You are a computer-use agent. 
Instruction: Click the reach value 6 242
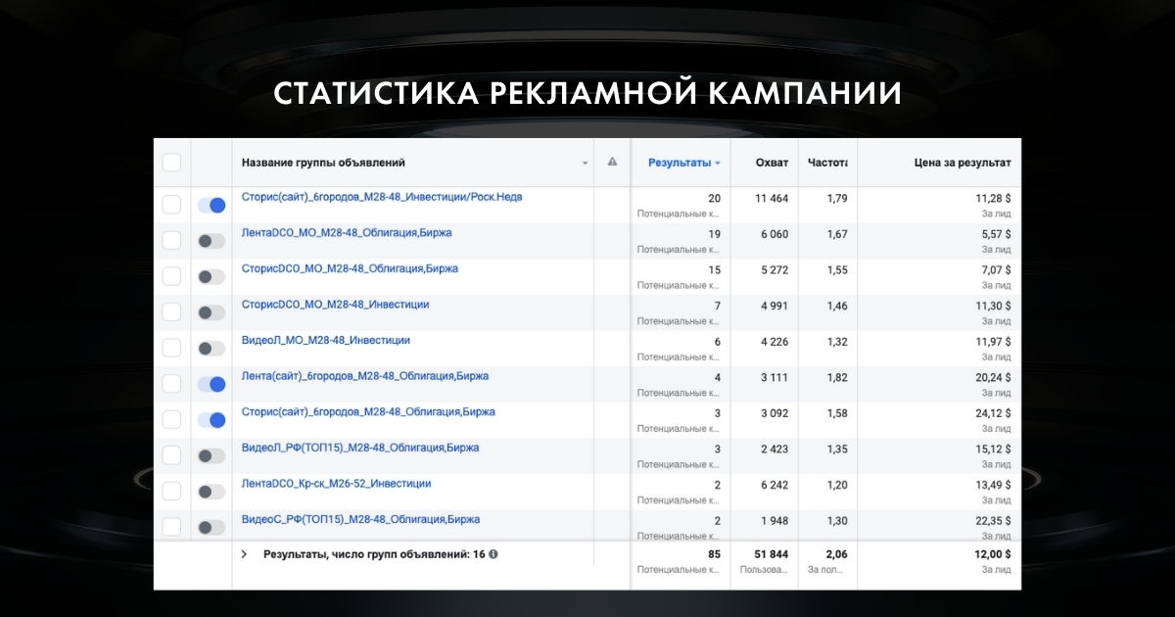[775, 484]
